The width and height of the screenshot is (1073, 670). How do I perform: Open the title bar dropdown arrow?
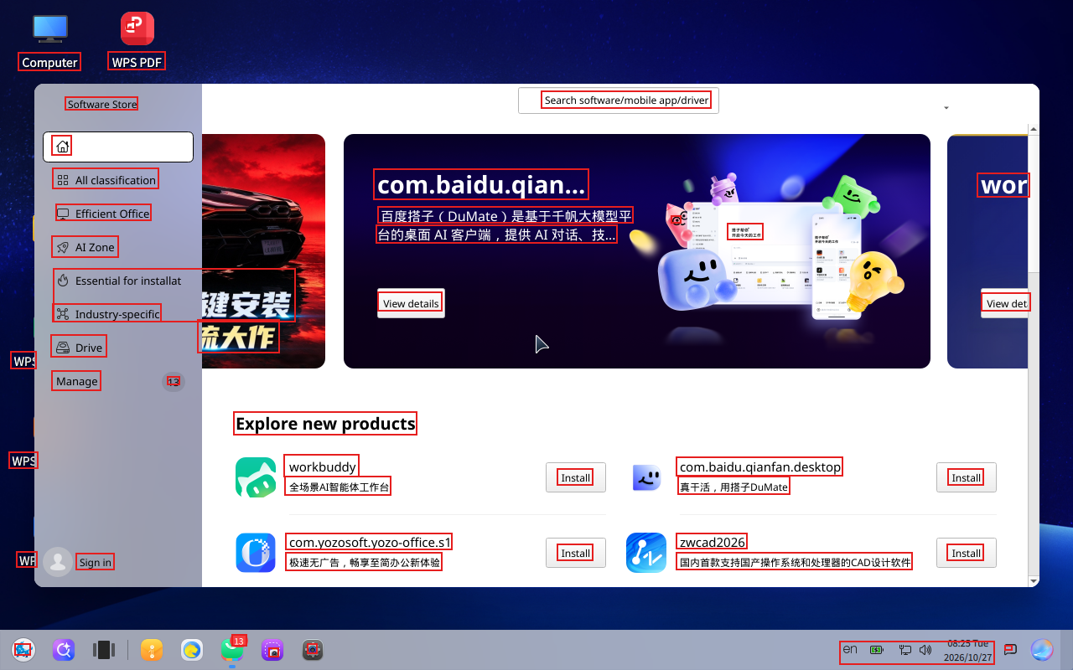point(946,108)
